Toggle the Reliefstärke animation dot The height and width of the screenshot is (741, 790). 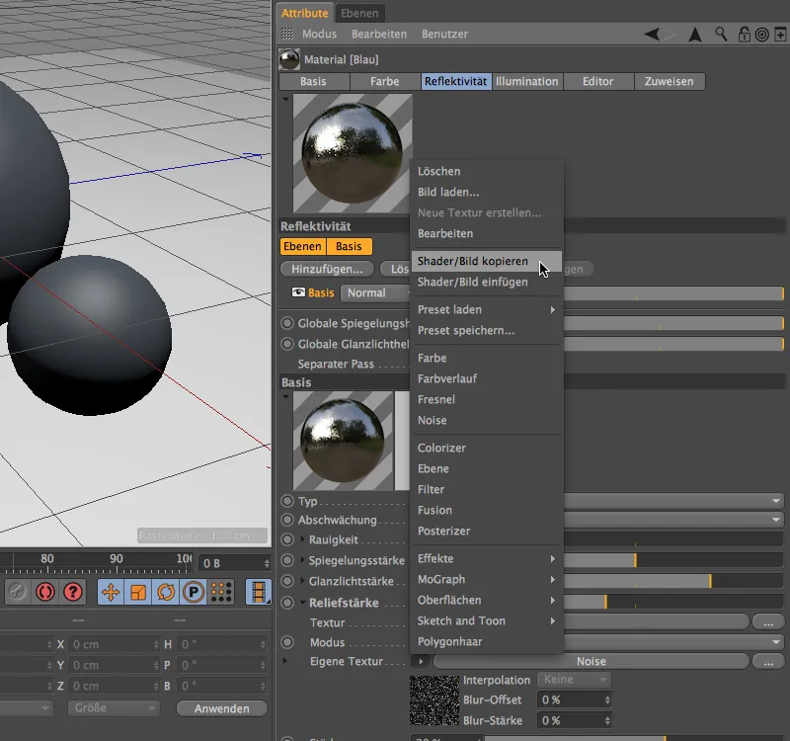287,603
